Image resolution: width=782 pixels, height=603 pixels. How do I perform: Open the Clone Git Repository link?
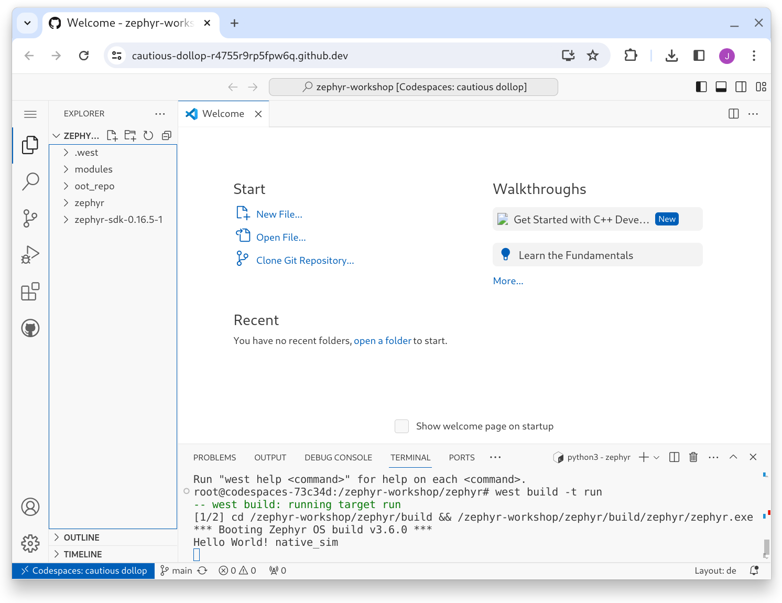pyautogui.click(x=305, y=260)
